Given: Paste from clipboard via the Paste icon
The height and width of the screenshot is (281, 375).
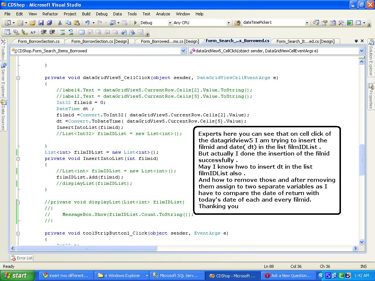Looking at the screenshot, I should pyautogui.click(x=77, y=22).
